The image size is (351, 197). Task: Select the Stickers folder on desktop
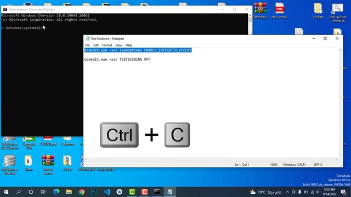click(x=318, y=10)
